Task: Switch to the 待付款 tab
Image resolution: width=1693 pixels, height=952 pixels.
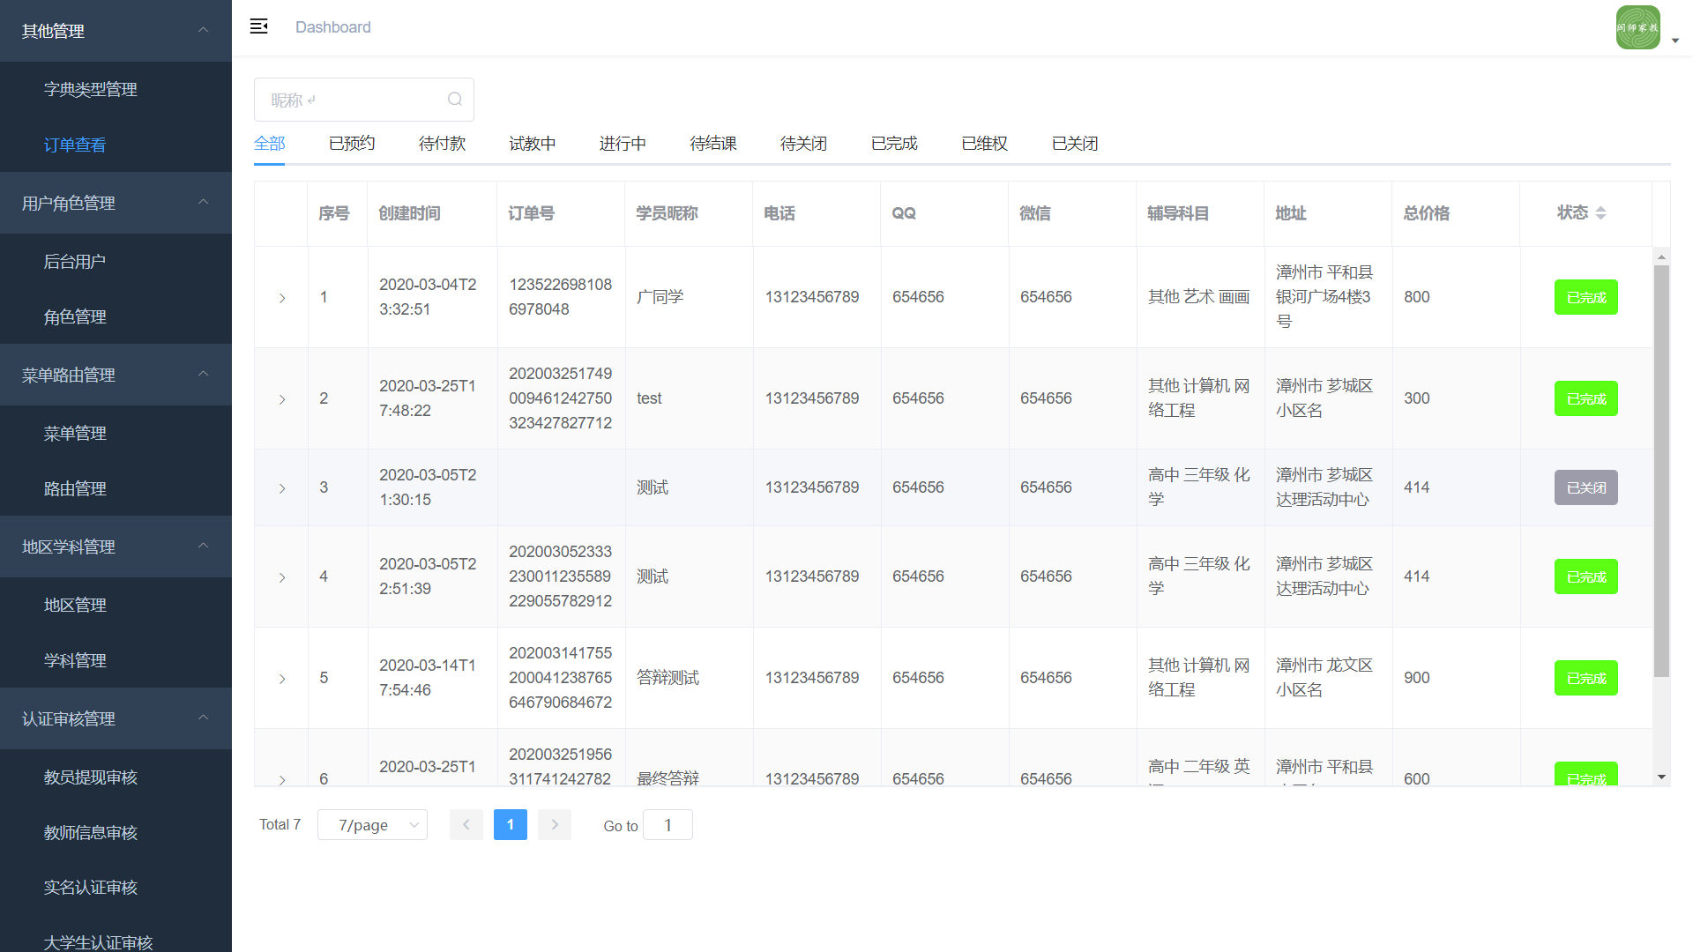Action: (442, 144)
